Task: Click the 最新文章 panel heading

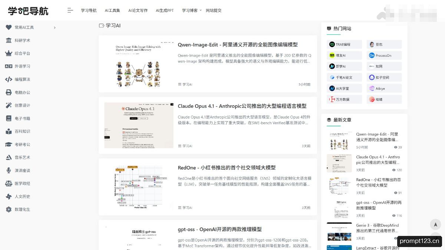Action: [339, 120]
